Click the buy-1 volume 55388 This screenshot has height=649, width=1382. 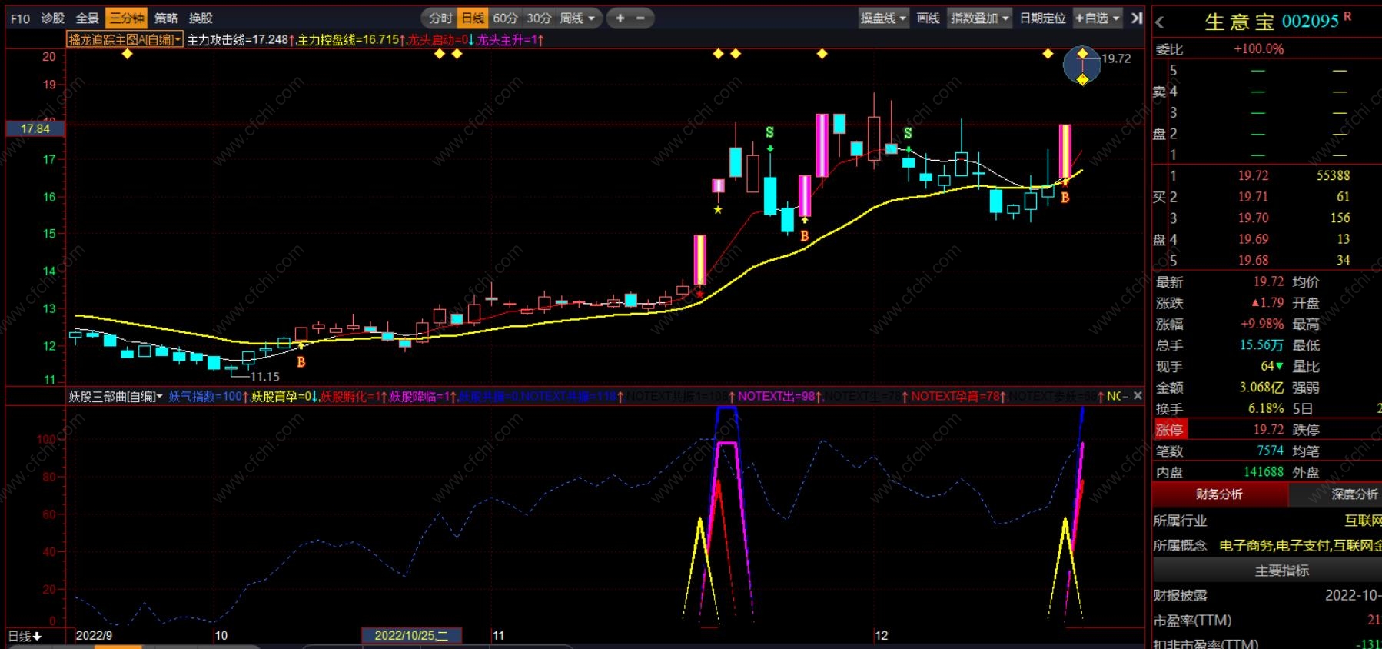click(x=1333, y=175)
